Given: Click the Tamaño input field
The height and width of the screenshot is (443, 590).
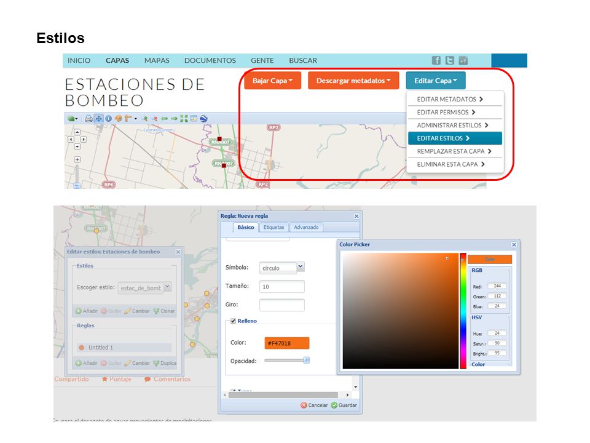Looking at the screenshot, I should (282, 287).
